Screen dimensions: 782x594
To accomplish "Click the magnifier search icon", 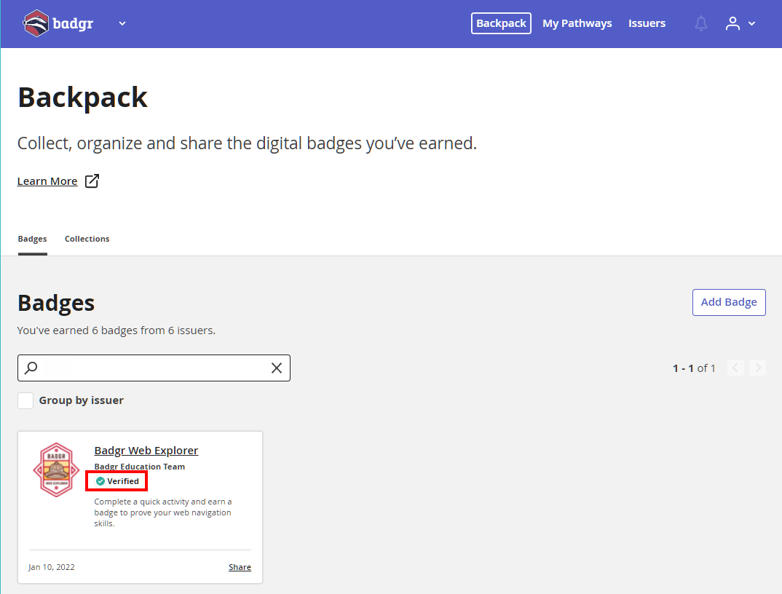I will [x=31, y=368].
